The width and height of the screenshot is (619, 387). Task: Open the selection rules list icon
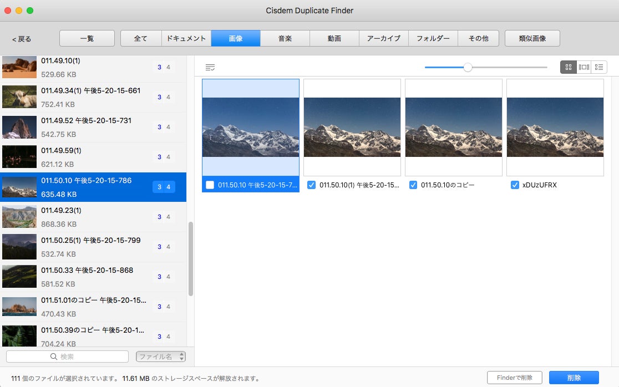(x=210, y=68)
